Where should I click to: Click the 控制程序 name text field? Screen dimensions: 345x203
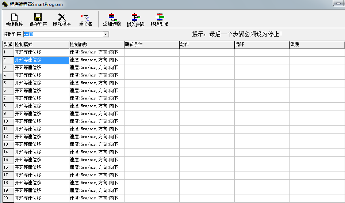click(62, 34)
